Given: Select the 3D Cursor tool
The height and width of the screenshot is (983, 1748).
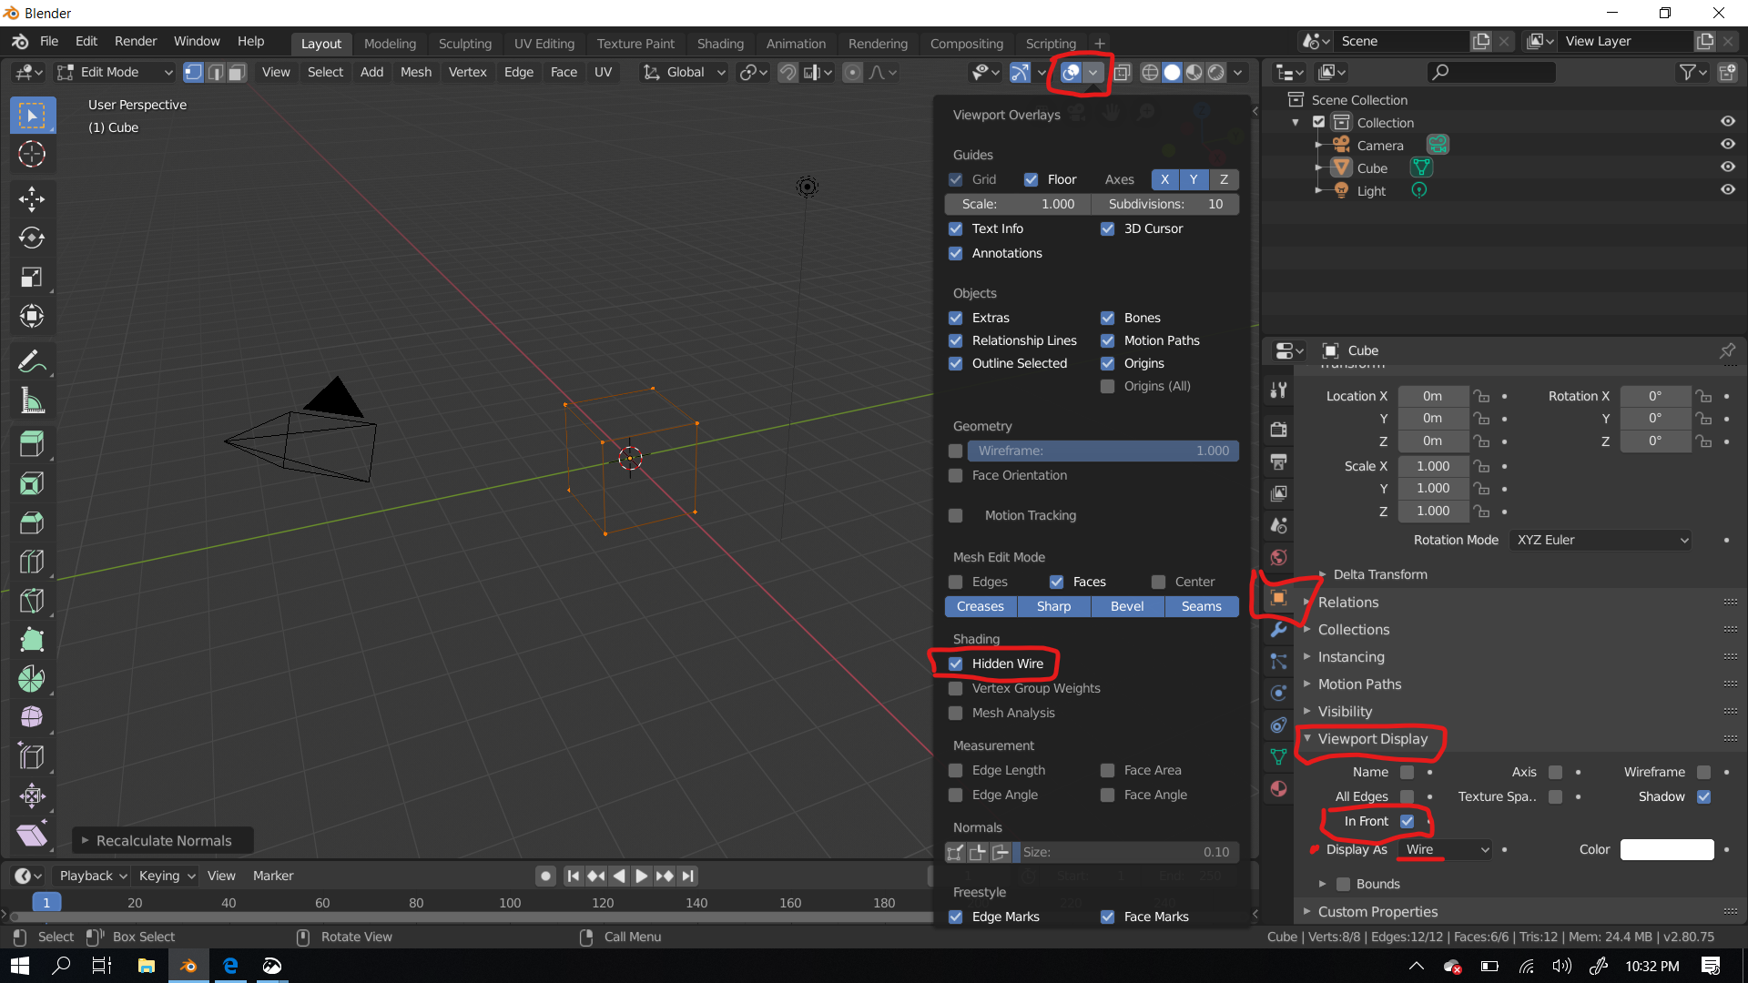Looking at the screenshot, I should tap(32, 155).
